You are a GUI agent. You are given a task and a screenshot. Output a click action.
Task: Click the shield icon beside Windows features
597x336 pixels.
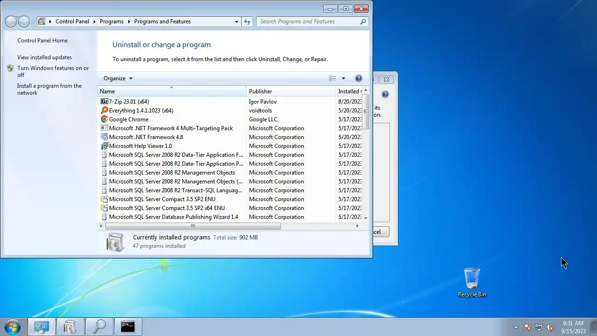coord(10,68)
